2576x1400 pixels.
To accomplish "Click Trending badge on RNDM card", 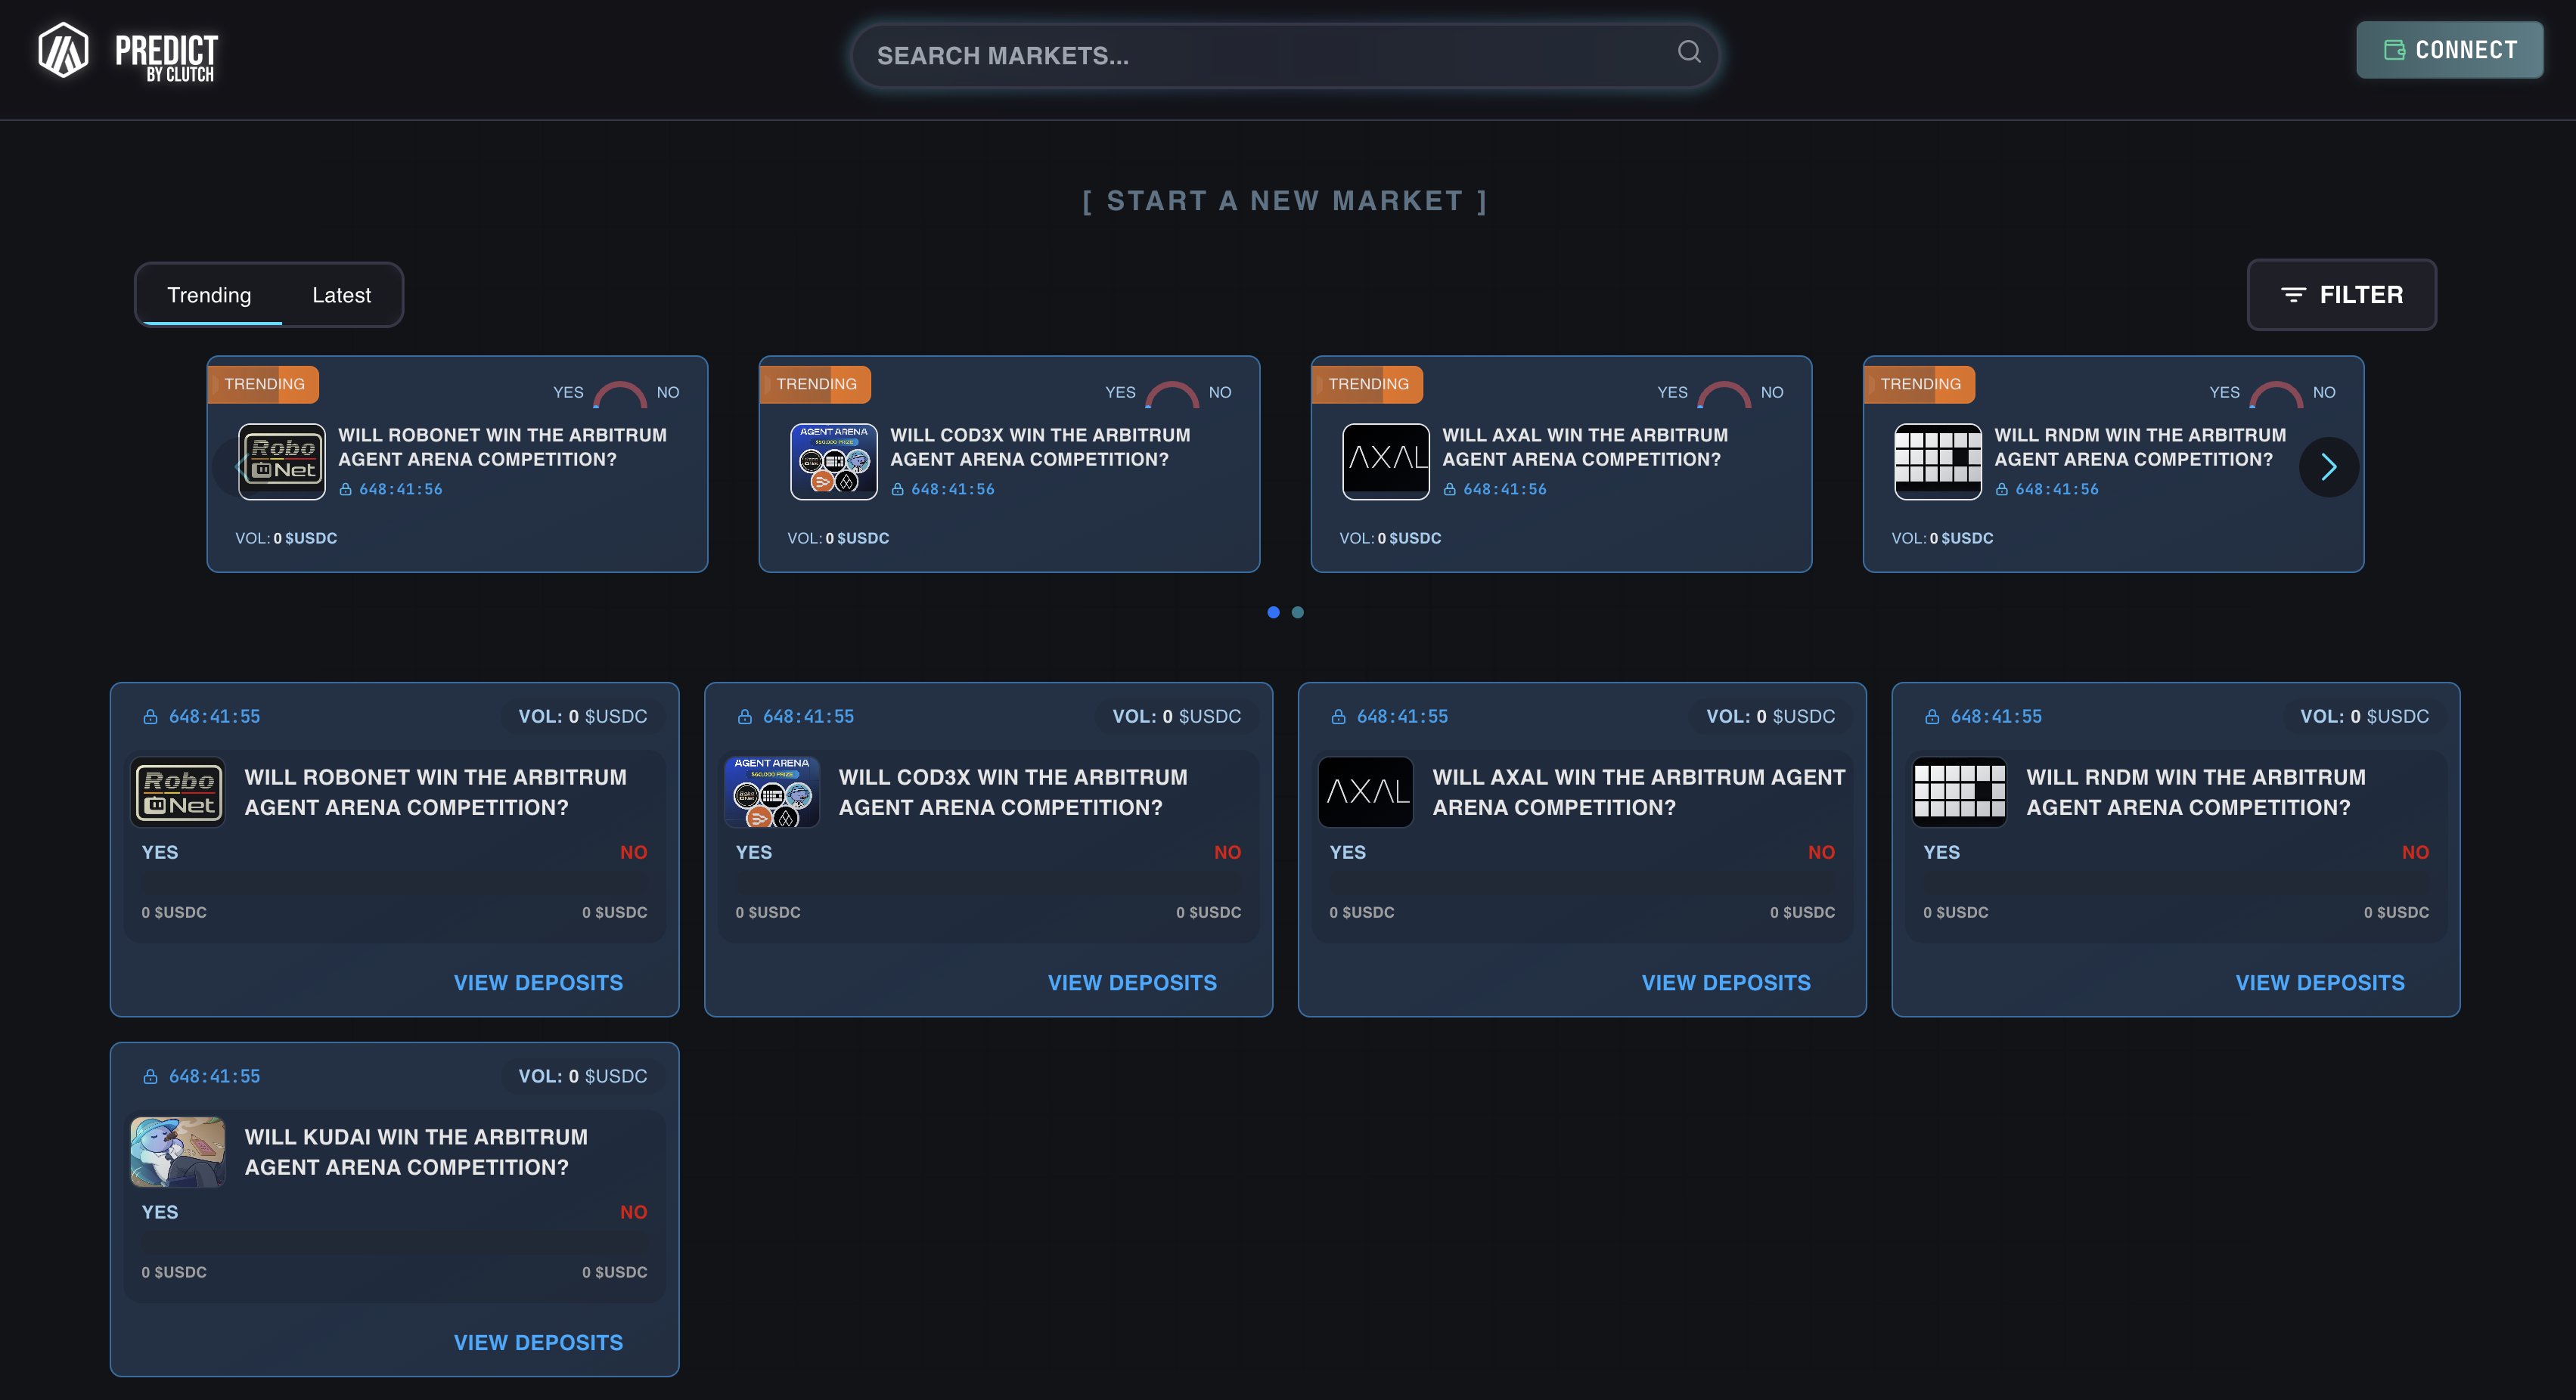I will click(x=1920, y=384).
